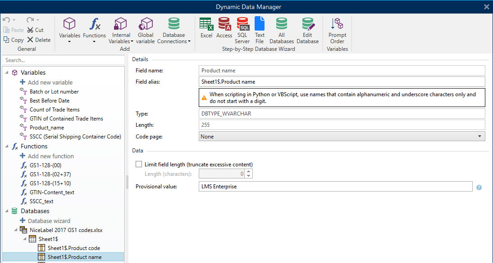Collapse the Variables tree node

tap(7, 72)
